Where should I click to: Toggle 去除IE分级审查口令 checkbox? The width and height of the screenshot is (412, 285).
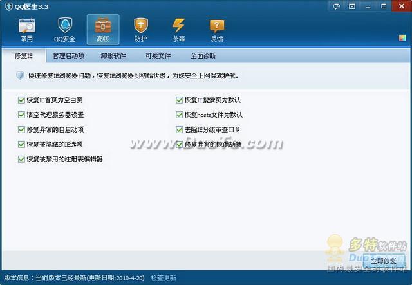point(180,130)
